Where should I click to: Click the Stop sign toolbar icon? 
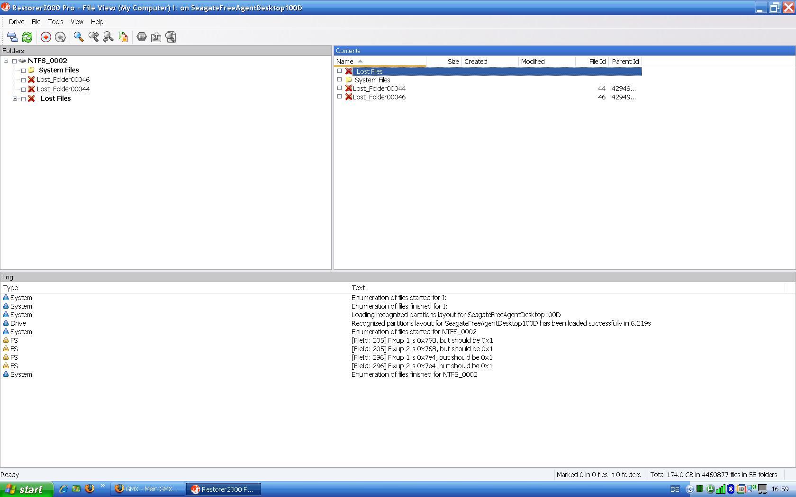(141, 37)
